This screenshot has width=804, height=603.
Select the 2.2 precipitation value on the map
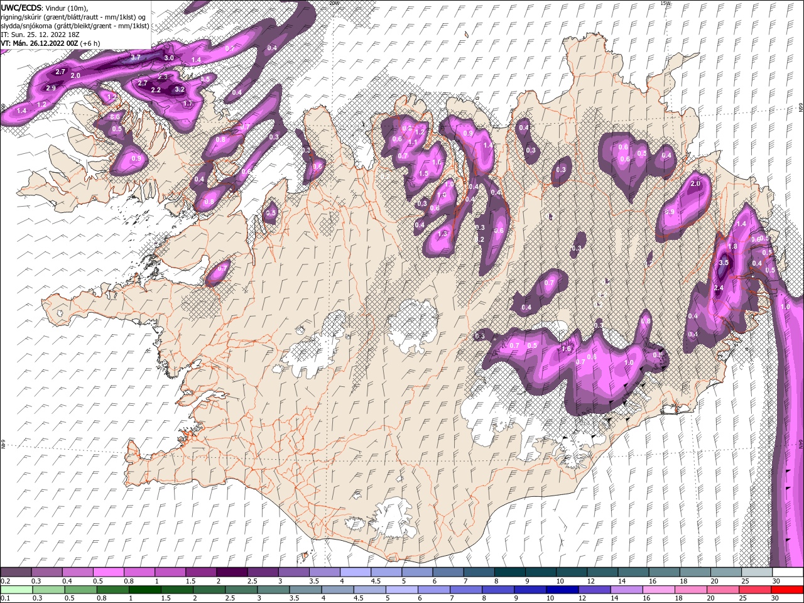156,90
